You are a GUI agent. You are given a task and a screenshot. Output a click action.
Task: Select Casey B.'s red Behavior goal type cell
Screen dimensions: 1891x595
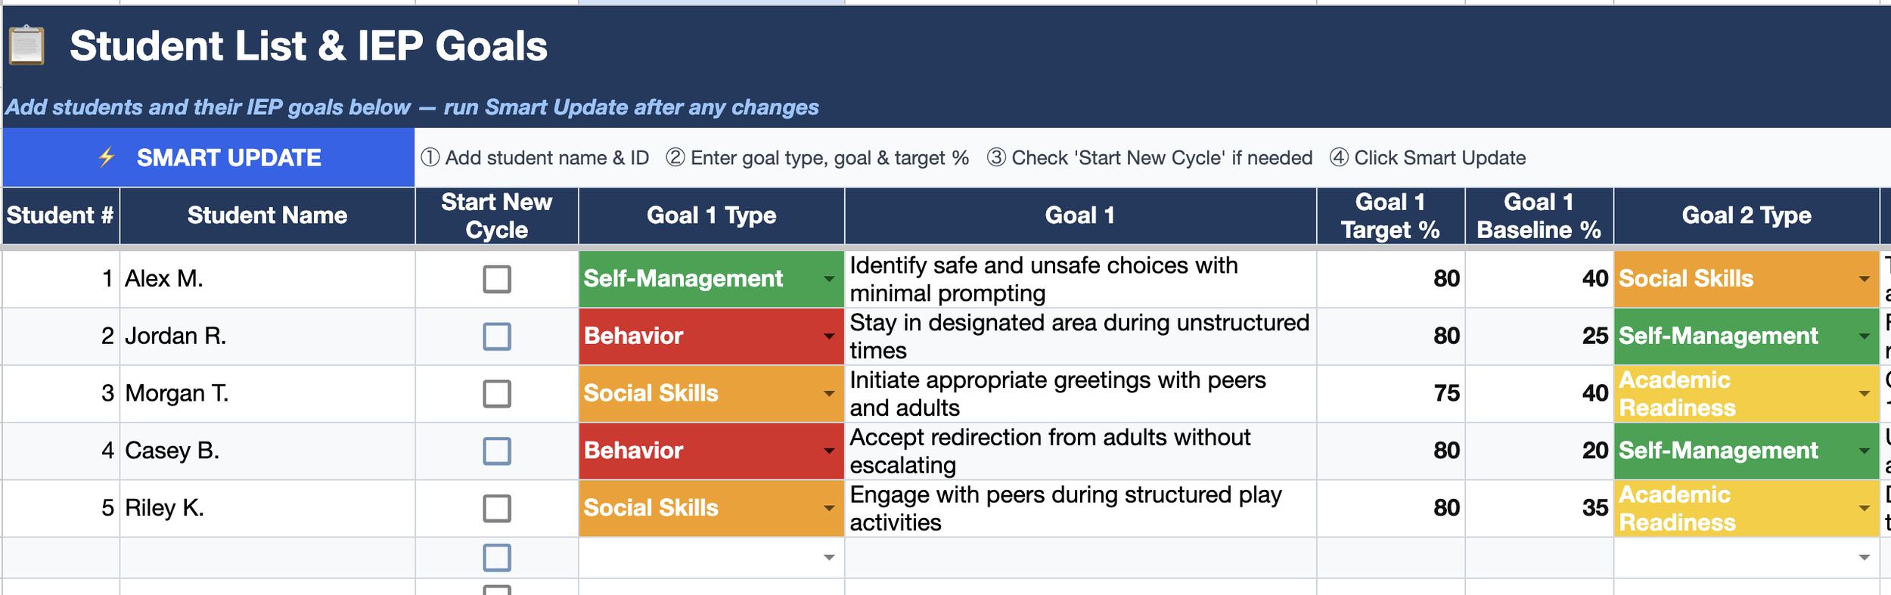point(711,451)
